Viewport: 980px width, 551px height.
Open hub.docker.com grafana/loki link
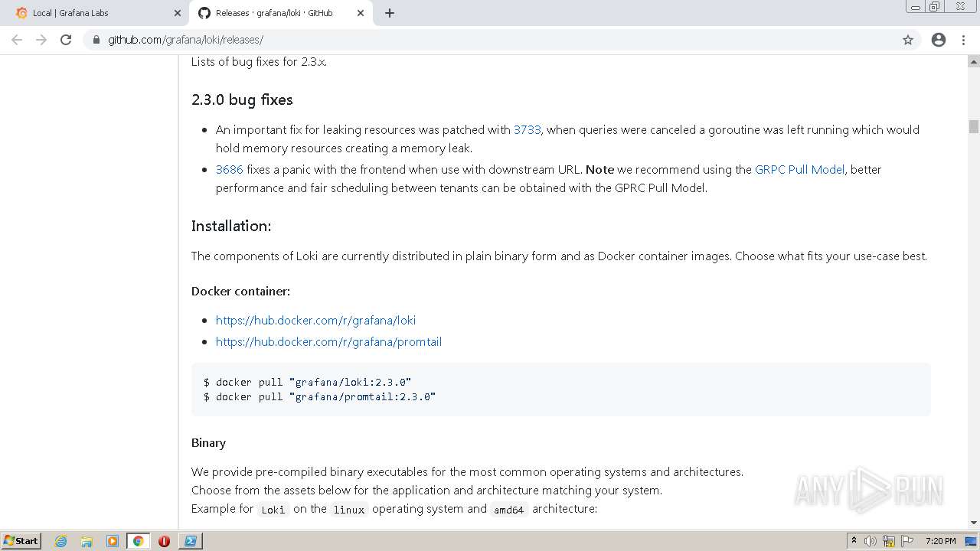[315, 321]
